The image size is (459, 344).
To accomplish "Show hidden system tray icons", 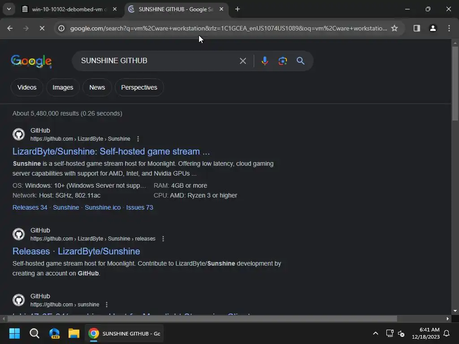I will 376,333.
